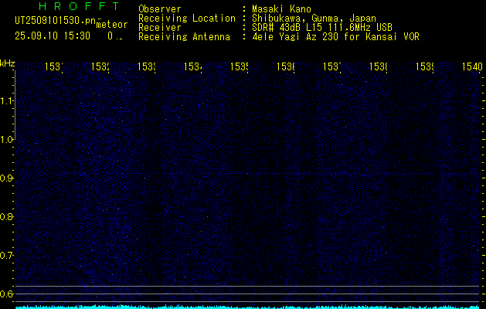The height and width of the screenshot is (309, 486).
Task: Click the 0.6 kHz axis label
Action: coord(7,294)
